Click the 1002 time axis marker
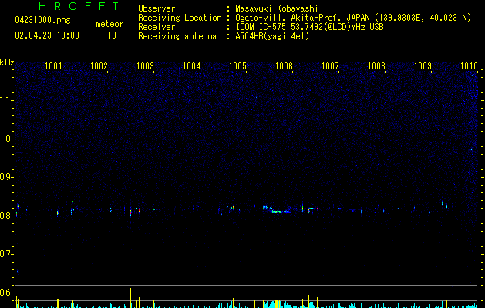The width and height of the screenshot is (485, 308). point(99,66)
